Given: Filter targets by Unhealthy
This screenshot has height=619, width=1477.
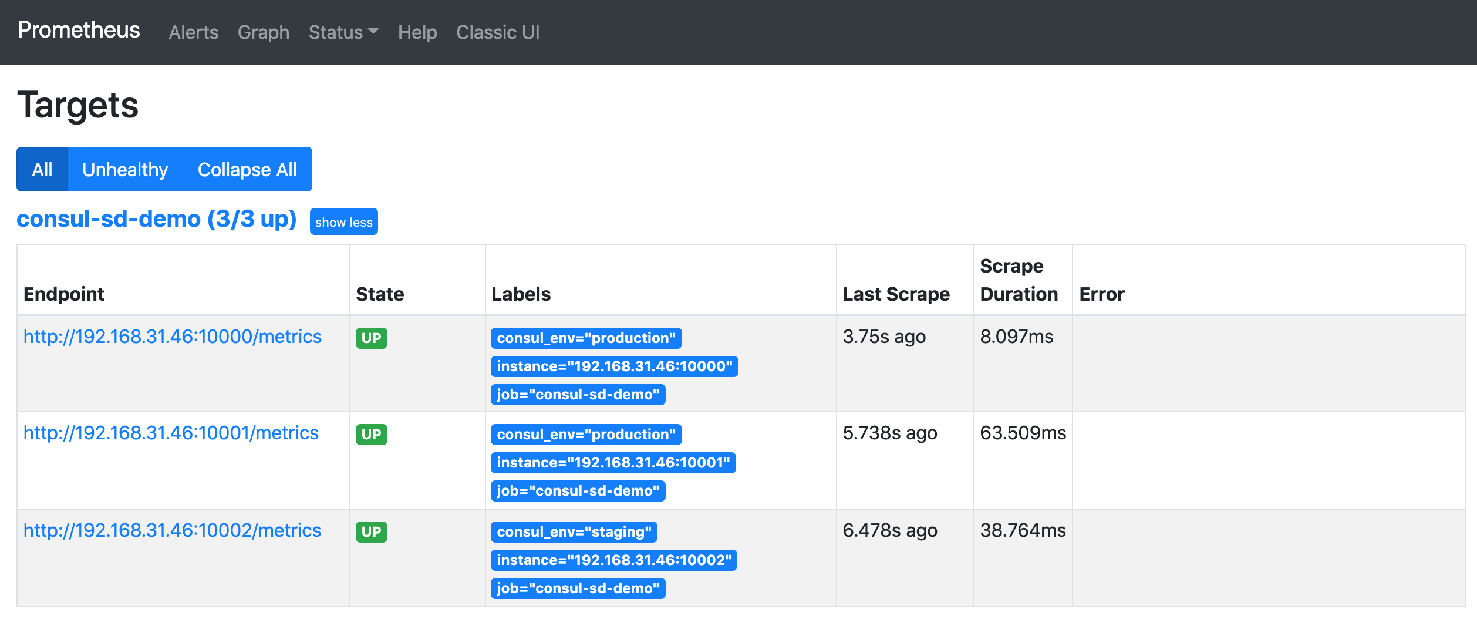Looking at the screenshot, I should point(125,169).
